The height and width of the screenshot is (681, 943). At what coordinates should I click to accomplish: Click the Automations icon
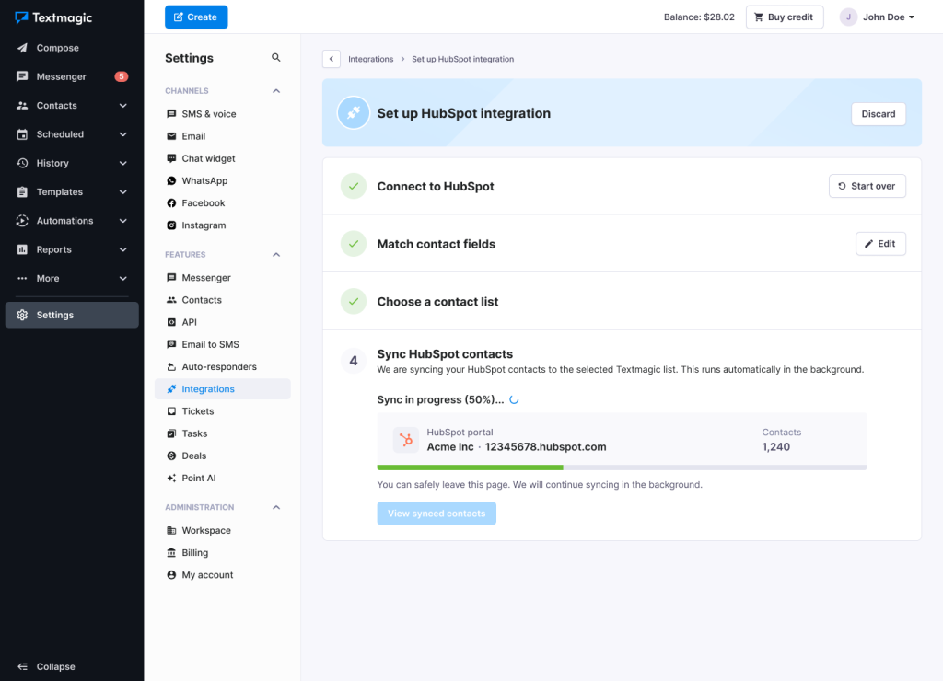pos(22,221)
